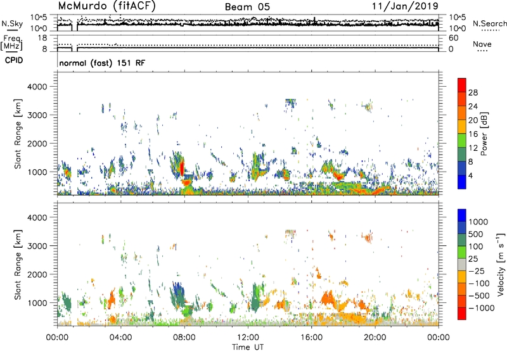Click the 10^5 label on the right axis

[458, 17]
